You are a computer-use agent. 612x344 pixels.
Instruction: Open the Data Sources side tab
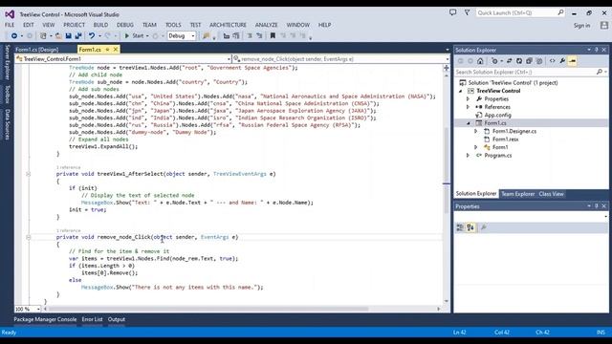pos(7,124)
